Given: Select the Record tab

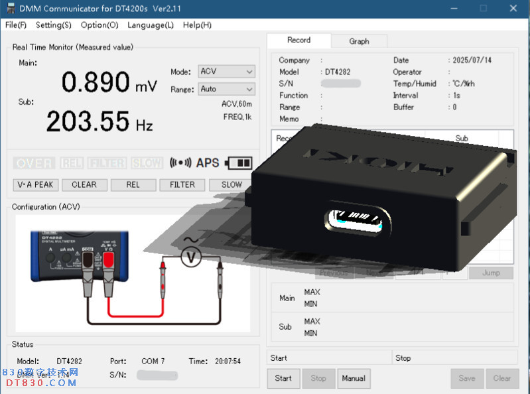Looking at the screenshot, I should [x=298, y=40].
